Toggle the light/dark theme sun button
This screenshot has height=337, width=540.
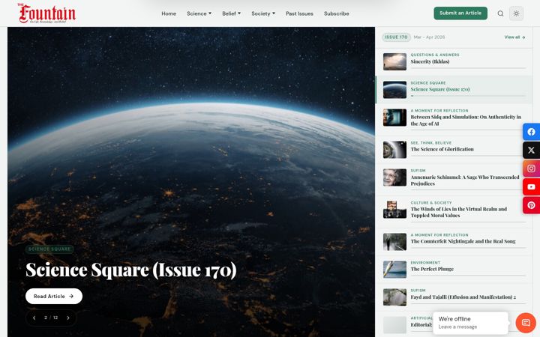[x=516, y=13]
